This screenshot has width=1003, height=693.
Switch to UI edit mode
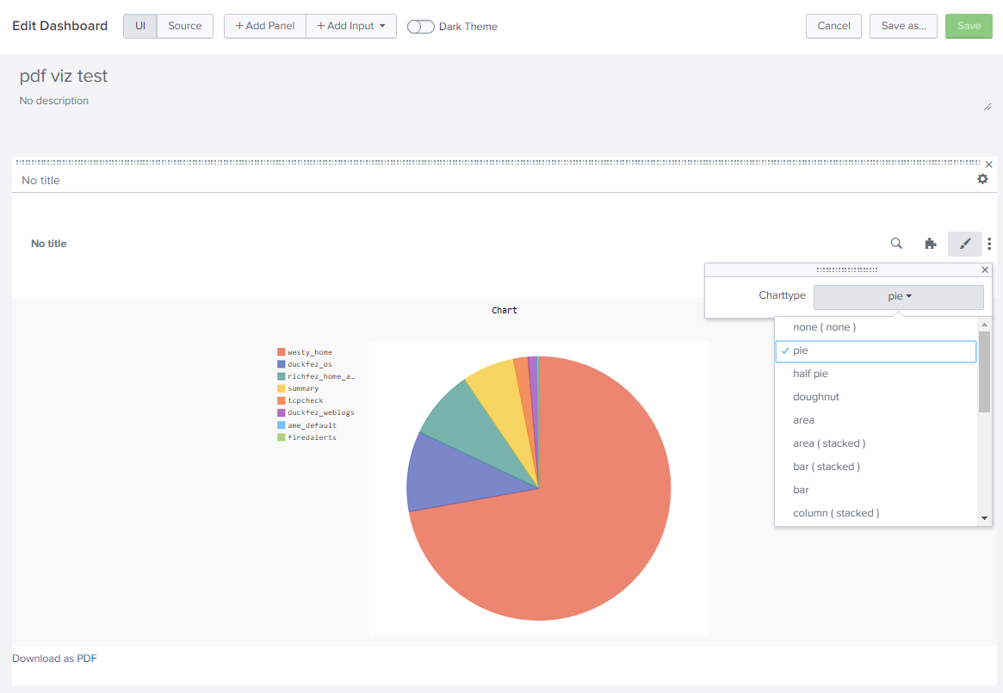(x=140, y=26)
